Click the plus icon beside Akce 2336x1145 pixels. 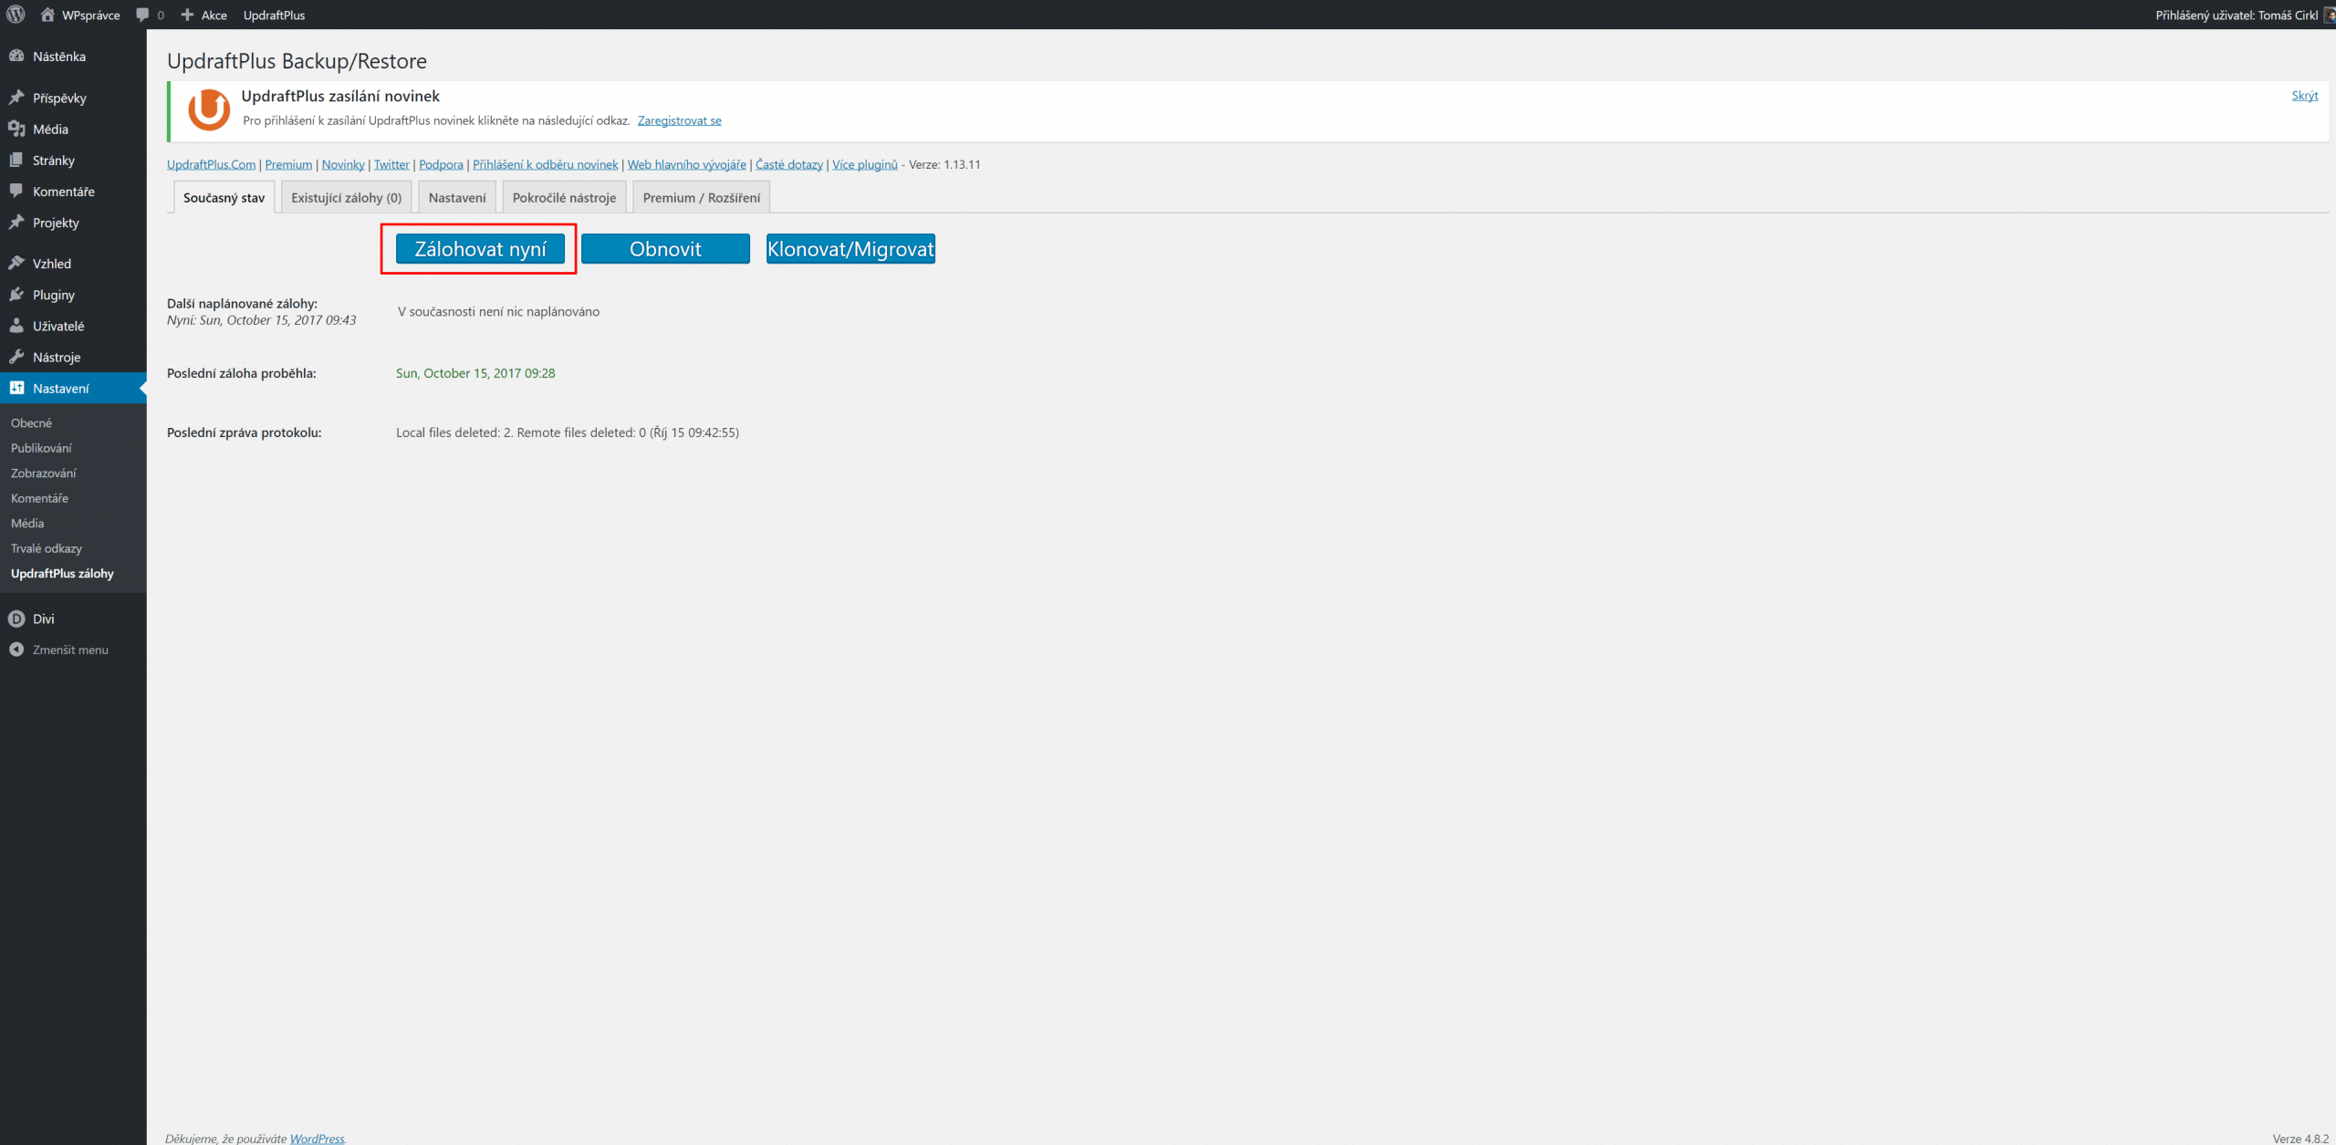click(x=187, y=15)
